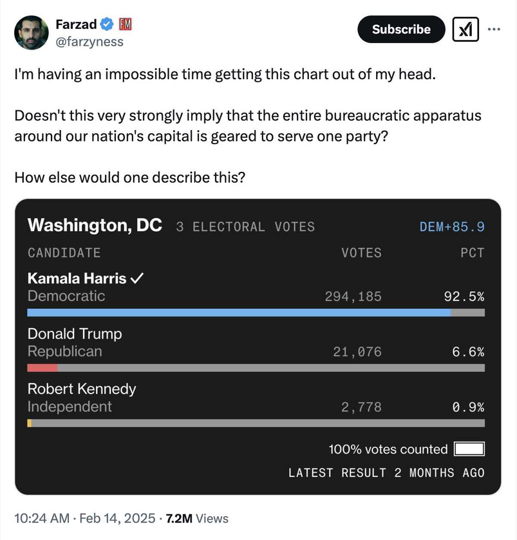Image resolution: width=517 pixels, height=540 pixels.
Task: Open the @farzyness handle link
Action: [x=89, y=42]
